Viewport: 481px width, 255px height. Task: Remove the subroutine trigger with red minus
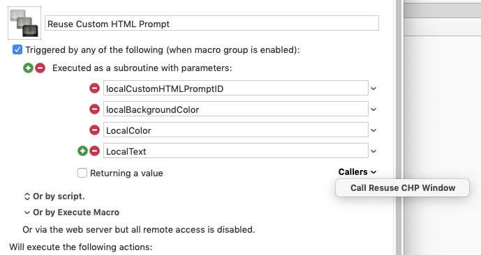point(40,68)
